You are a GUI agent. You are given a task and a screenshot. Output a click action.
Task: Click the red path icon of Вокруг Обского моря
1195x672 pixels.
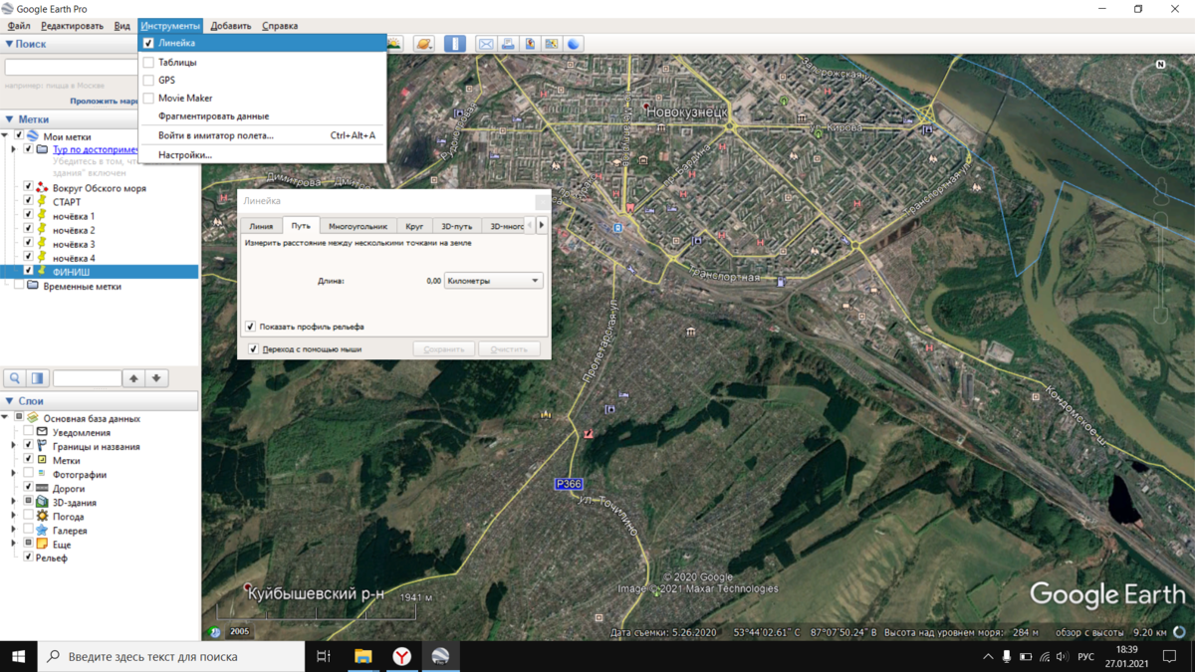tap(42, 188)
